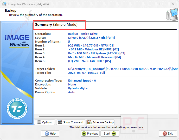Exit the application
Viewport: 179px width, 140px height.
(168, 134)
